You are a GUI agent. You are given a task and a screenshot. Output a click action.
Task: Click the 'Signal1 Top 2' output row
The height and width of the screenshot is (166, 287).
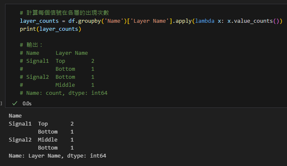tap(41, 124)
